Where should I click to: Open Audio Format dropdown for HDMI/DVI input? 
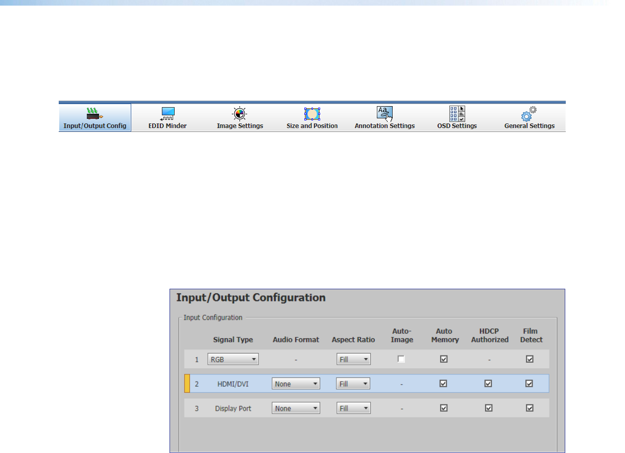pyautogui.click(x=296, y=384)
